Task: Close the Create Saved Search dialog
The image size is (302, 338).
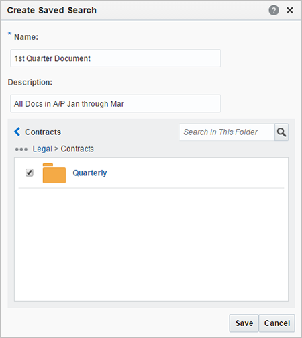Action: 290,10
